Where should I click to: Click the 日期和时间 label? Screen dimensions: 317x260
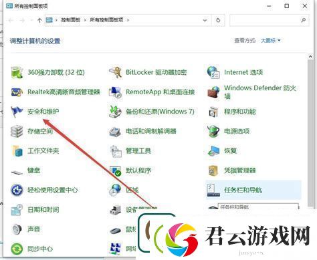click(43, 210)
